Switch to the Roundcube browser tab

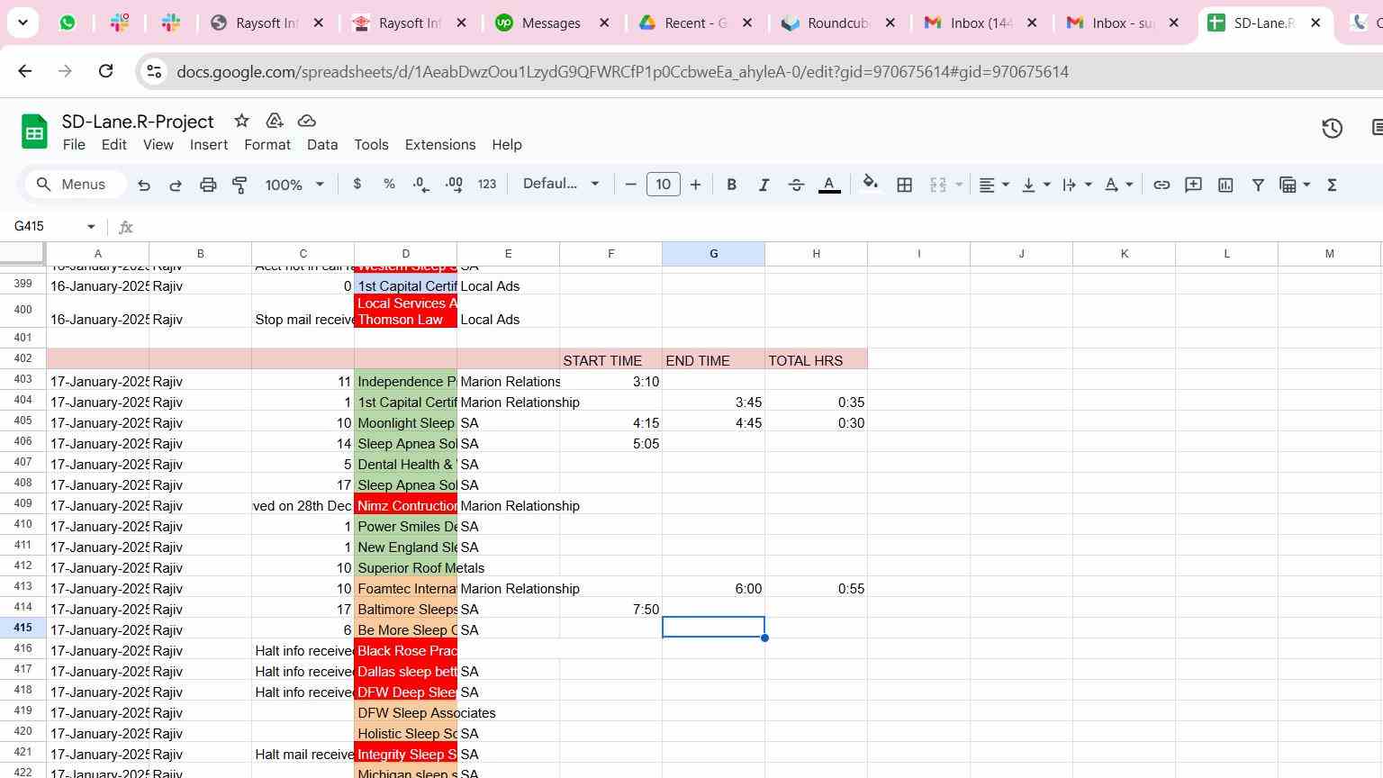click(x=837, y=23)
